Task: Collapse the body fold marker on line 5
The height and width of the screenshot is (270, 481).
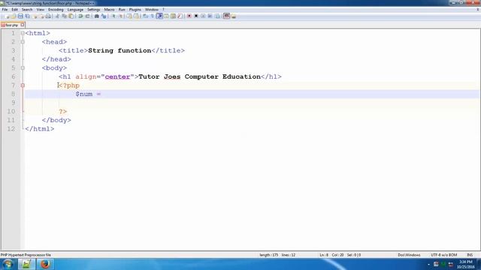Action: coord(23,67)
